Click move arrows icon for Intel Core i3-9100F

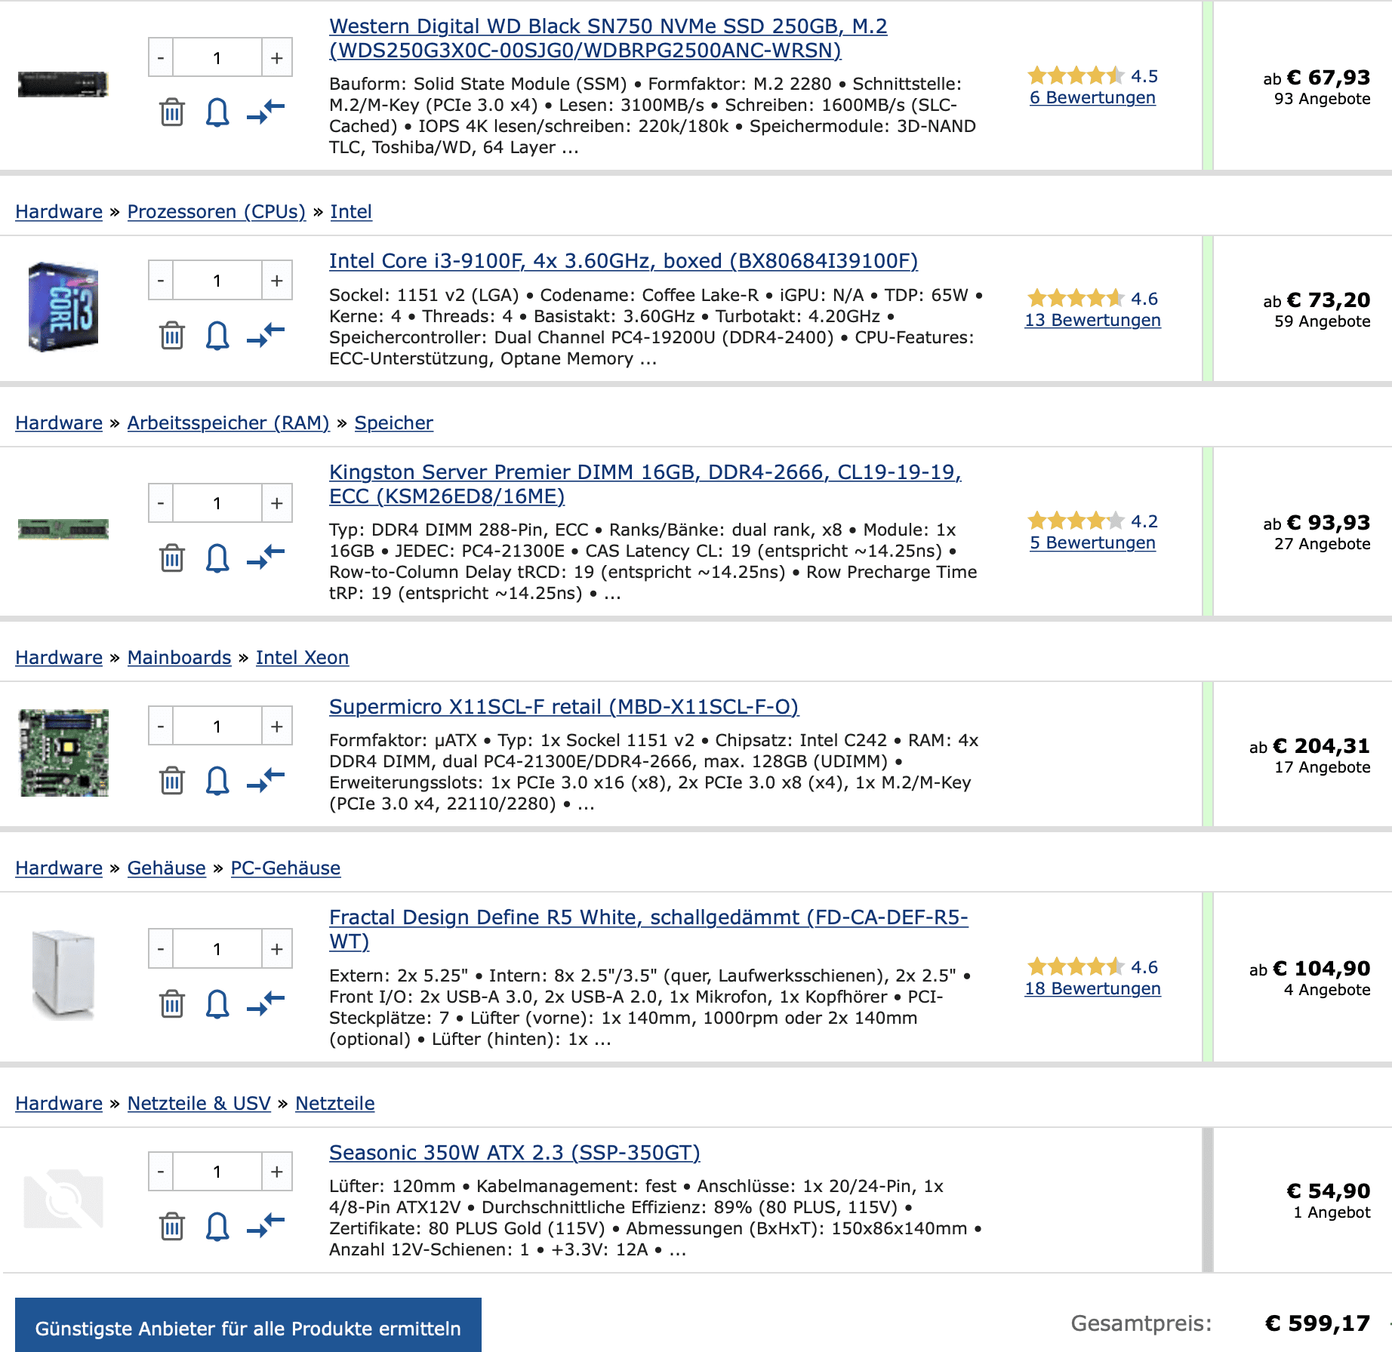tap(266, 335)
